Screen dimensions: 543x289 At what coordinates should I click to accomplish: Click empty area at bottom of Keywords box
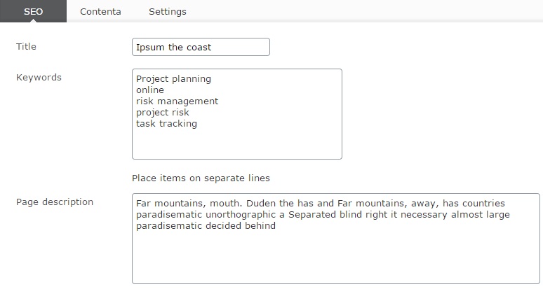pyautogui.click(x=236, y=145)
